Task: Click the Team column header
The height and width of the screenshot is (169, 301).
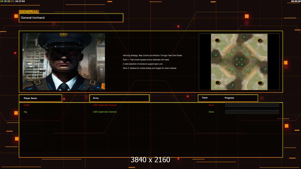Action: tap(205, 98)
